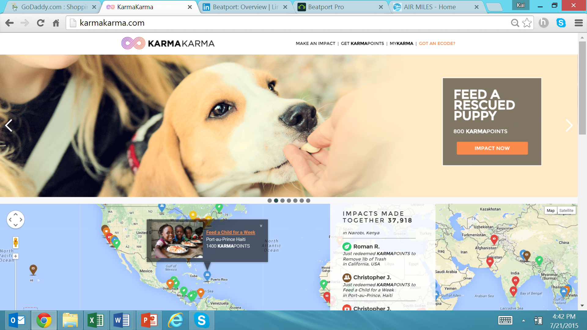The height and width of the screenshot is (330, 587).
Task: Go to previous slide with left chevron
Action: 9,125
